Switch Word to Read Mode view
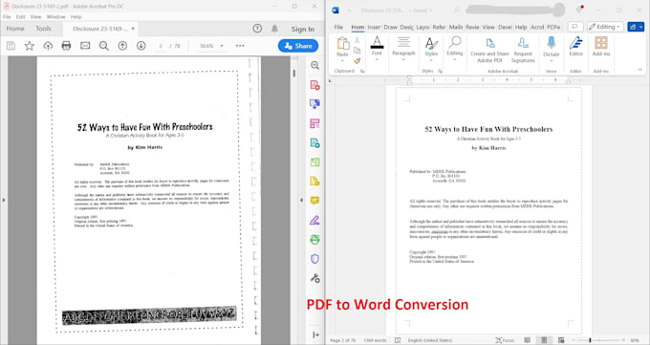The height and width of the screenshot is (345, 650). click(527, 340)
